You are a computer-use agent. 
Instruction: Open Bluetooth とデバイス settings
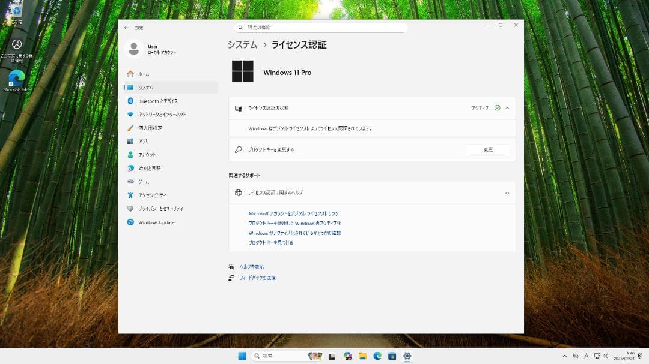[x=171, y=101]
